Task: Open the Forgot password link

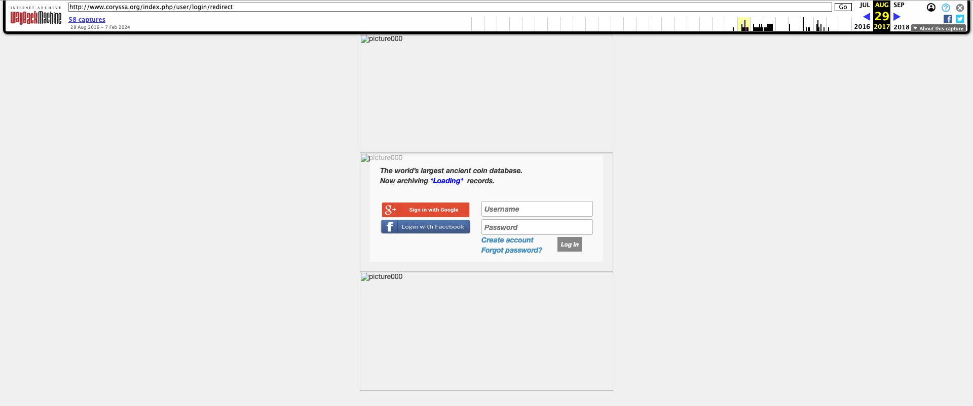Action: pyautogui.click(x=511, y=250)
